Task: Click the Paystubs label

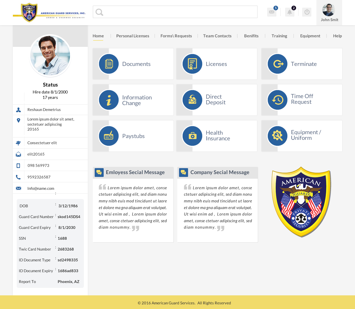Action: [x=134, y=136]
